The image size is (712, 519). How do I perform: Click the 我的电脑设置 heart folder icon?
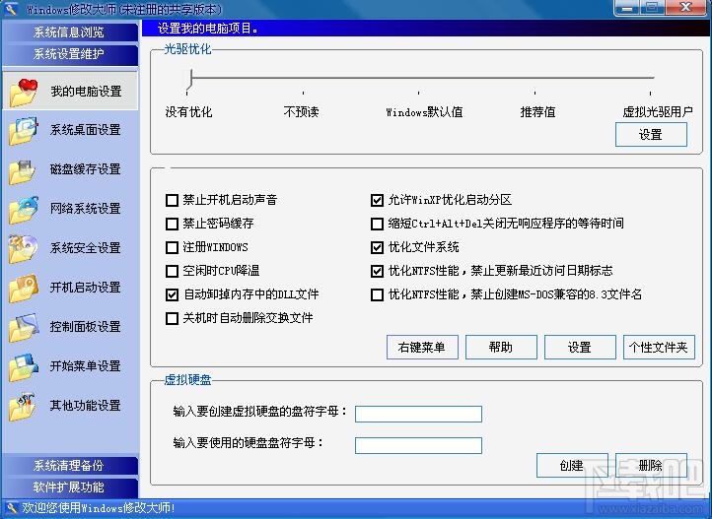pyautogui.click(x=24, y=92)
